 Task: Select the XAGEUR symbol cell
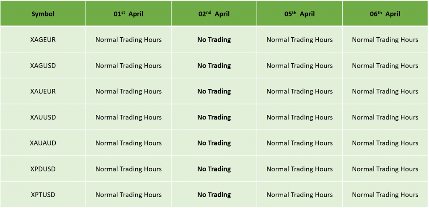pyautogui.click(x=43, y=40)
